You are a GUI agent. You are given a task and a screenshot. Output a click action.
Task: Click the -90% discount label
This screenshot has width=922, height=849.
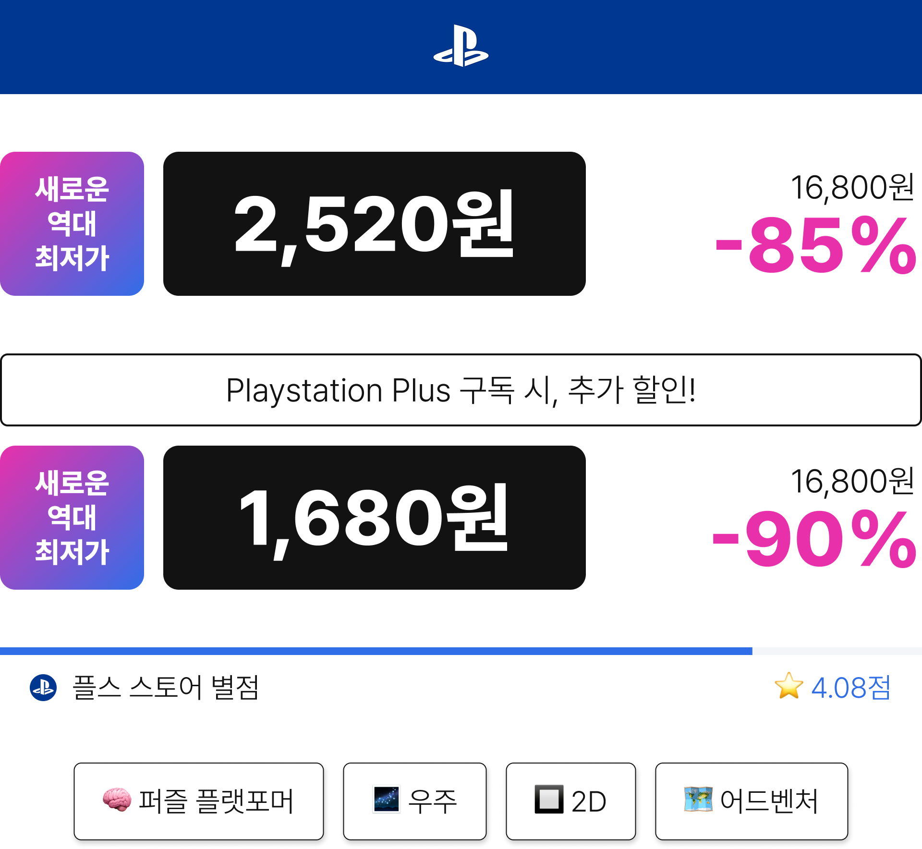(x=814, y=540)
